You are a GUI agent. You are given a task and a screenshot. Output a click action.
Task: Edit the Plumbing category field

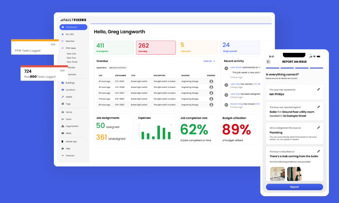[318, 128]
